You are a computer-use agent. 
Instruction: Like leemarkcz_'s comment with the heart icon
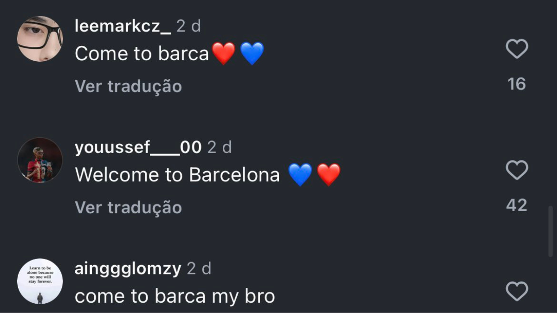(x=517, y=49)
